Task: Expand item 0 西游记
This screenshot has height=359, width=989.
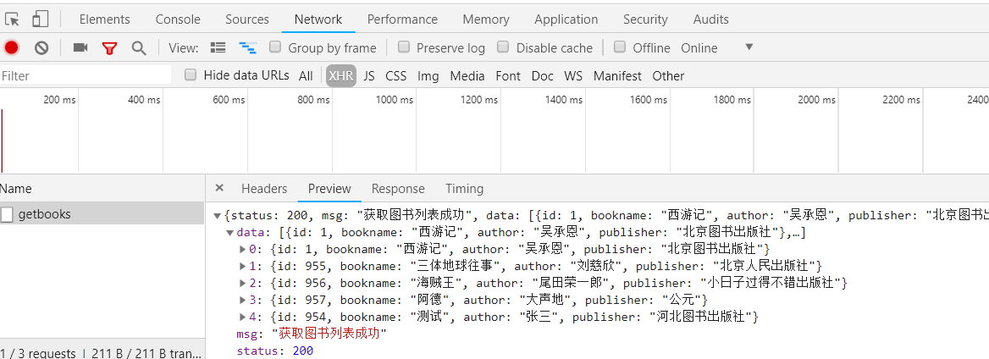Action: tap(243, 249)
